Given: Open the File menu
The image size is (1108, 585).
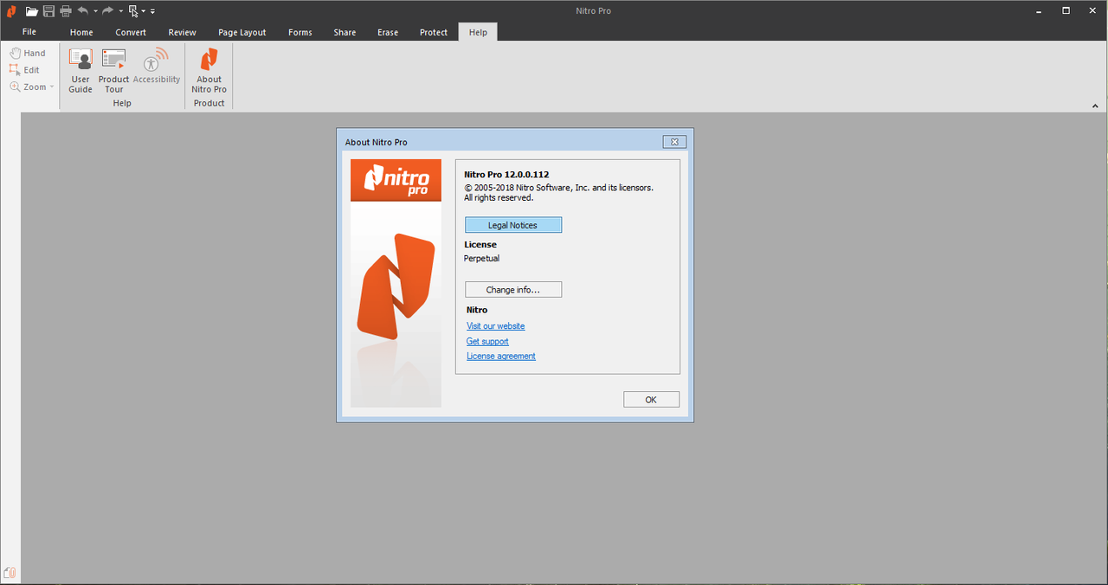Looking at the screenshot, I should (x=29, y=32).
